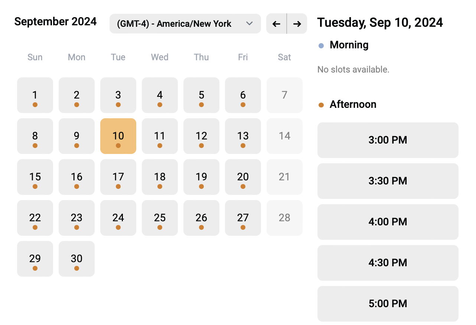Open the America/New York timezone dropdown
Viewport: 476px width, 325px height.
[x=185, y=24]
